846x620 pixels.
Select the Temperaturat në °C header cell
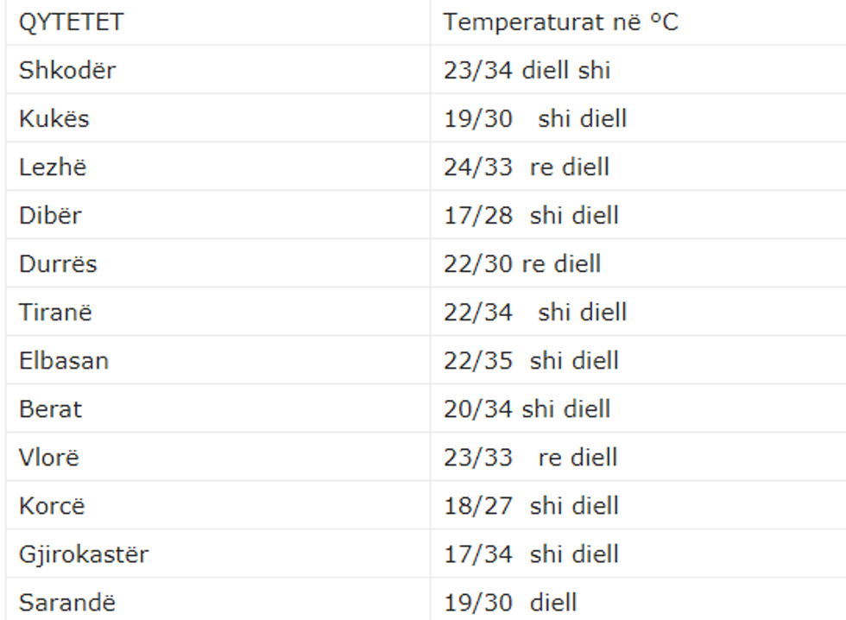pos(561,22)
